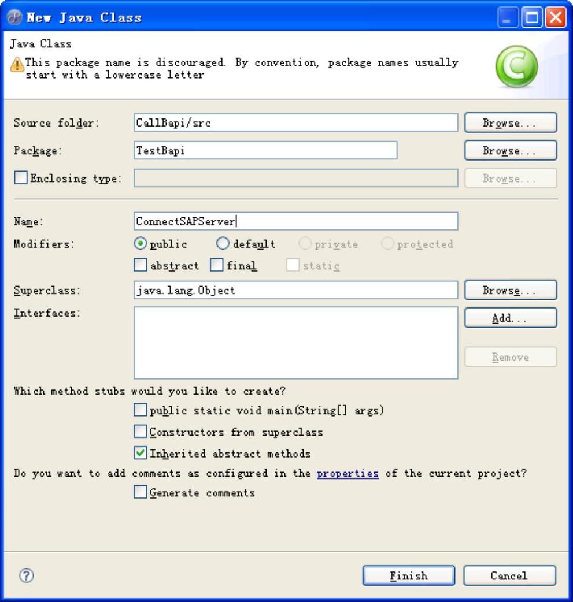Screen dimensions: 573x602
Task: Select the public modifier radio button
Action: pos(141,243)
